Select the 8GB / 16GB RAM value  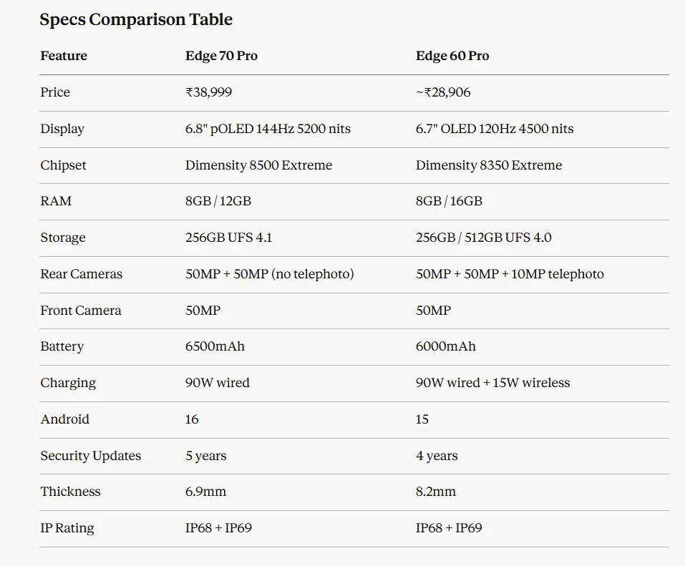coord(449,201)
